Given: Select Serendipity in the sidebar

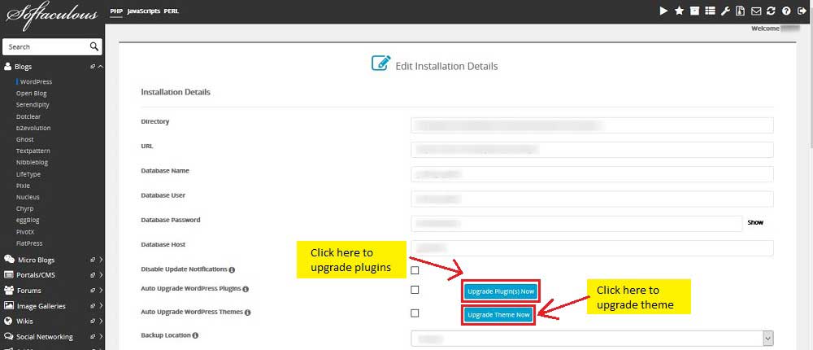Looking at the screenshot, I should tap(33, 105).
